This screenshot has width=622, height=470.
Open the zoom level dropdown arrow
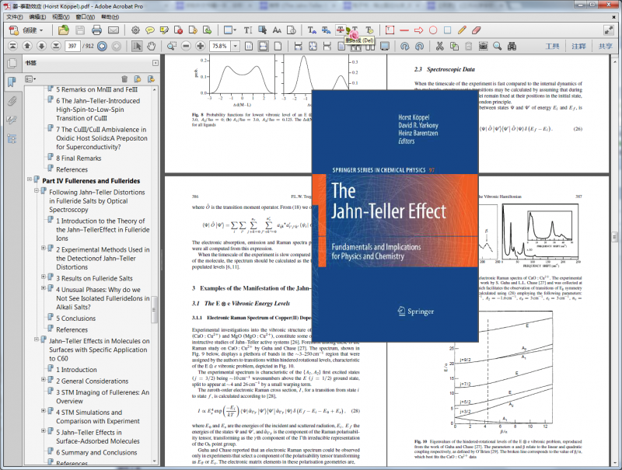point(236,46)
